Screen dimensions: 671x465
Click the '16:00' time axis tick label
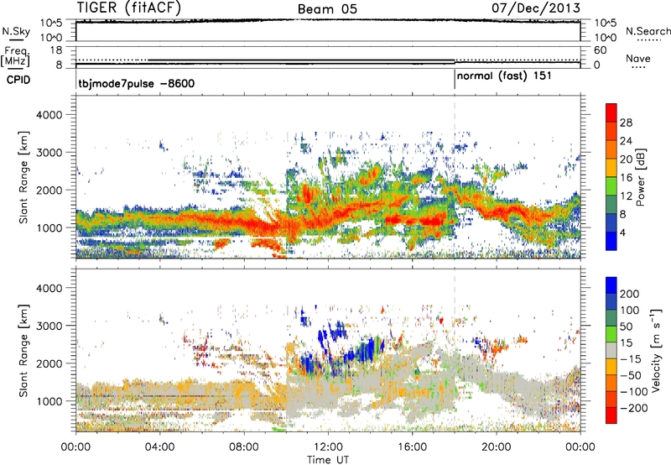413,447
